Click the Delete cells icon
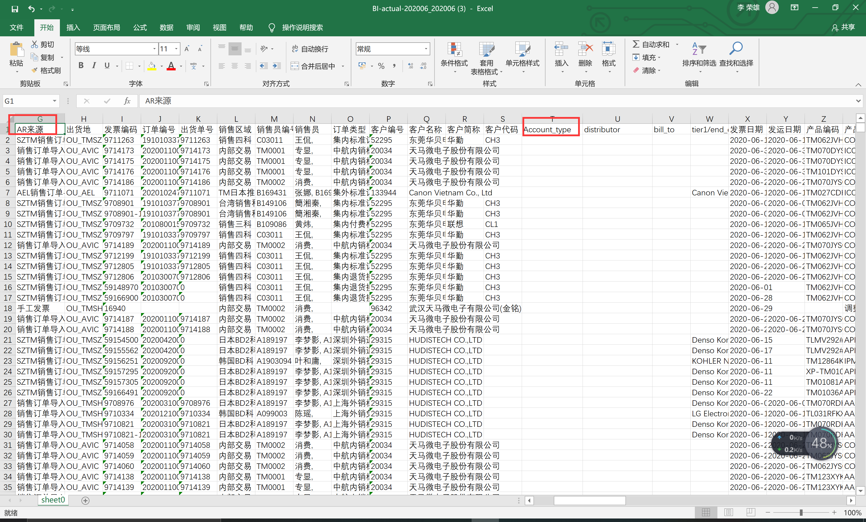The height and width of the screenshot is (522, 866). [x=585, y=49]
